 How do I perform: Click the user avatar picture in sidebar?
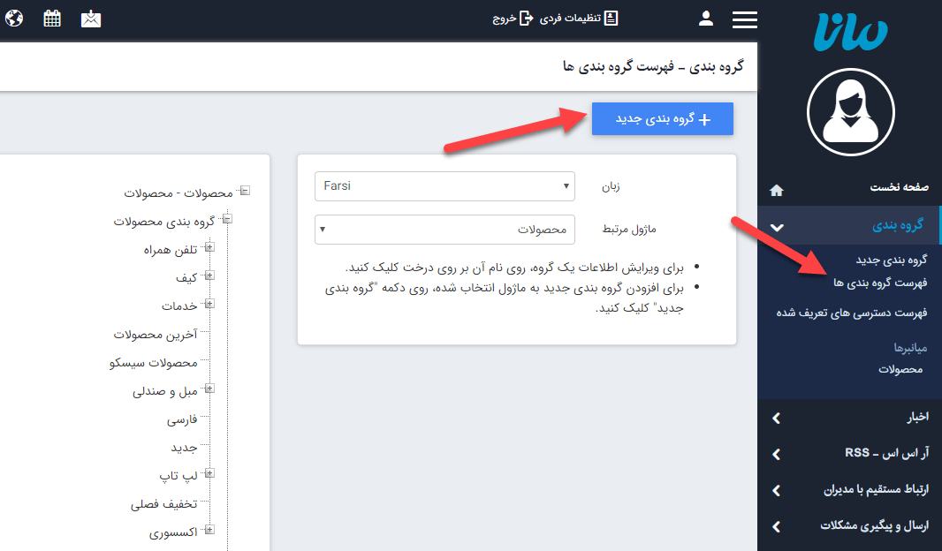(849, 110)
